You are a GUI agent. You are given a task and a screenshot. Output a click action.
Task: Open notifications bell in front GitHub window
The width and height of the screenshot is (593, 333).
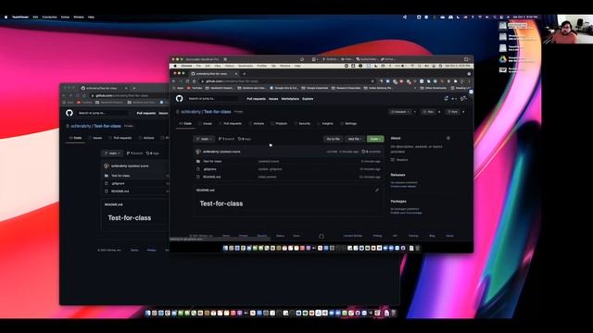[447, 99]
